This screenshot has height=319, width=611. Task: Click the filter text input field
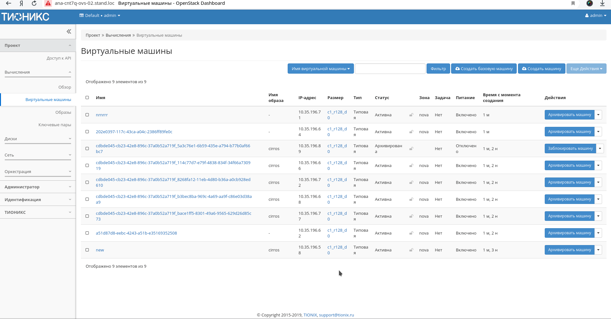click(390, 69)
